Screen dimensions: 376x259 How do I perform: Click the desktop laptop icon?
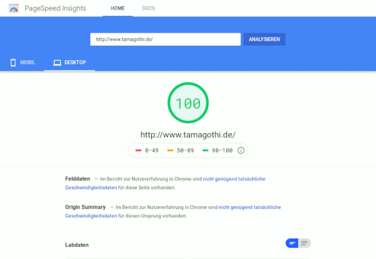pyautogui.click(x=57, y=63)
